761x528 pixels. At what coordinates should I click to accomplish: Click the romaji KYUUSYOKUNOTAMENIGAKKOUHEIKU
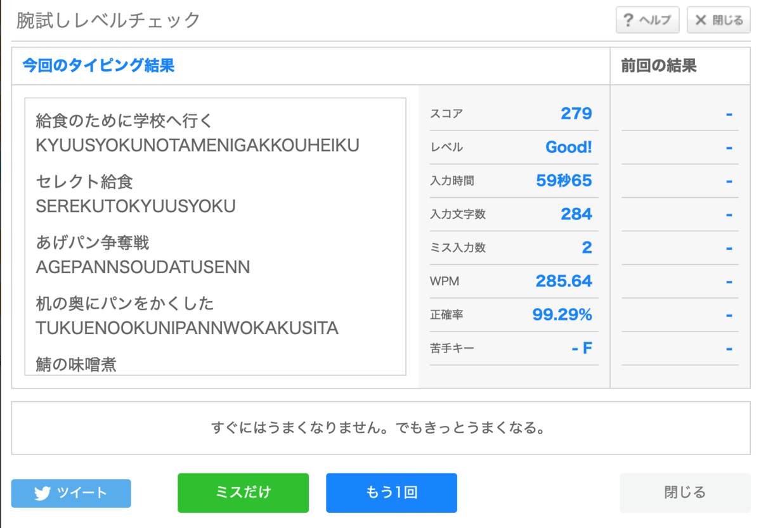point(198,146)
